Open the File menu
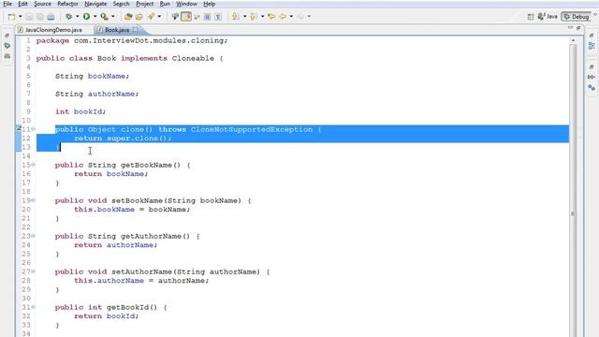Screen dimensions: 599x337 tap(7, 4)
